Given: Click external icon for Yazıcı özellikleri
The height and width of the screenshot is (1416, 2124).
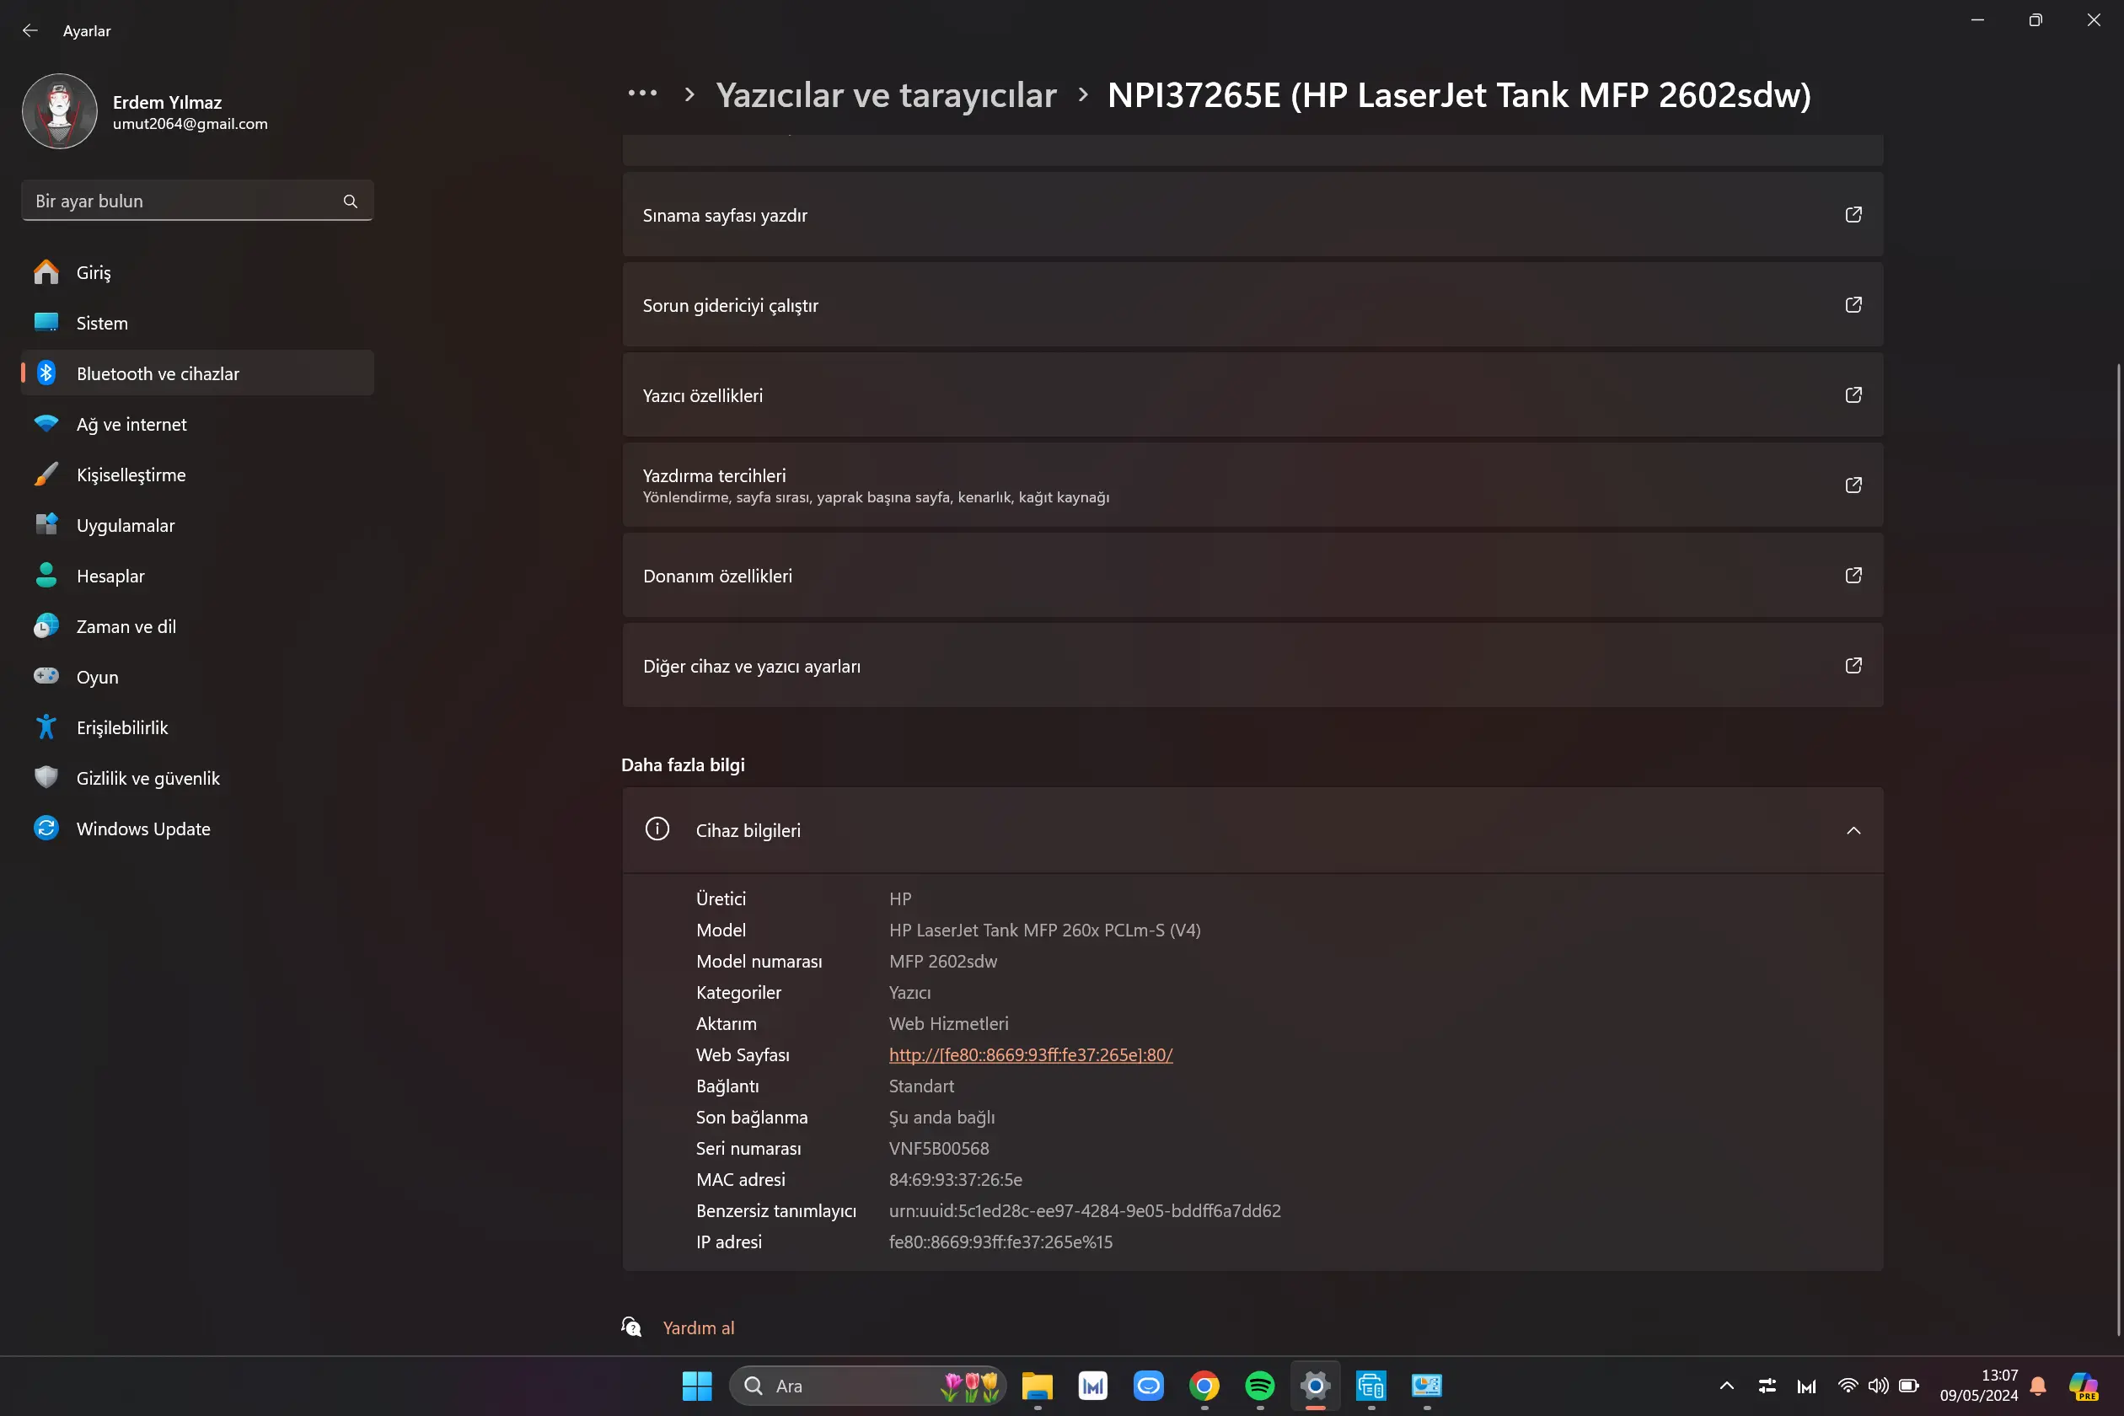Looking at the screenshot, I should point(1853,394).
